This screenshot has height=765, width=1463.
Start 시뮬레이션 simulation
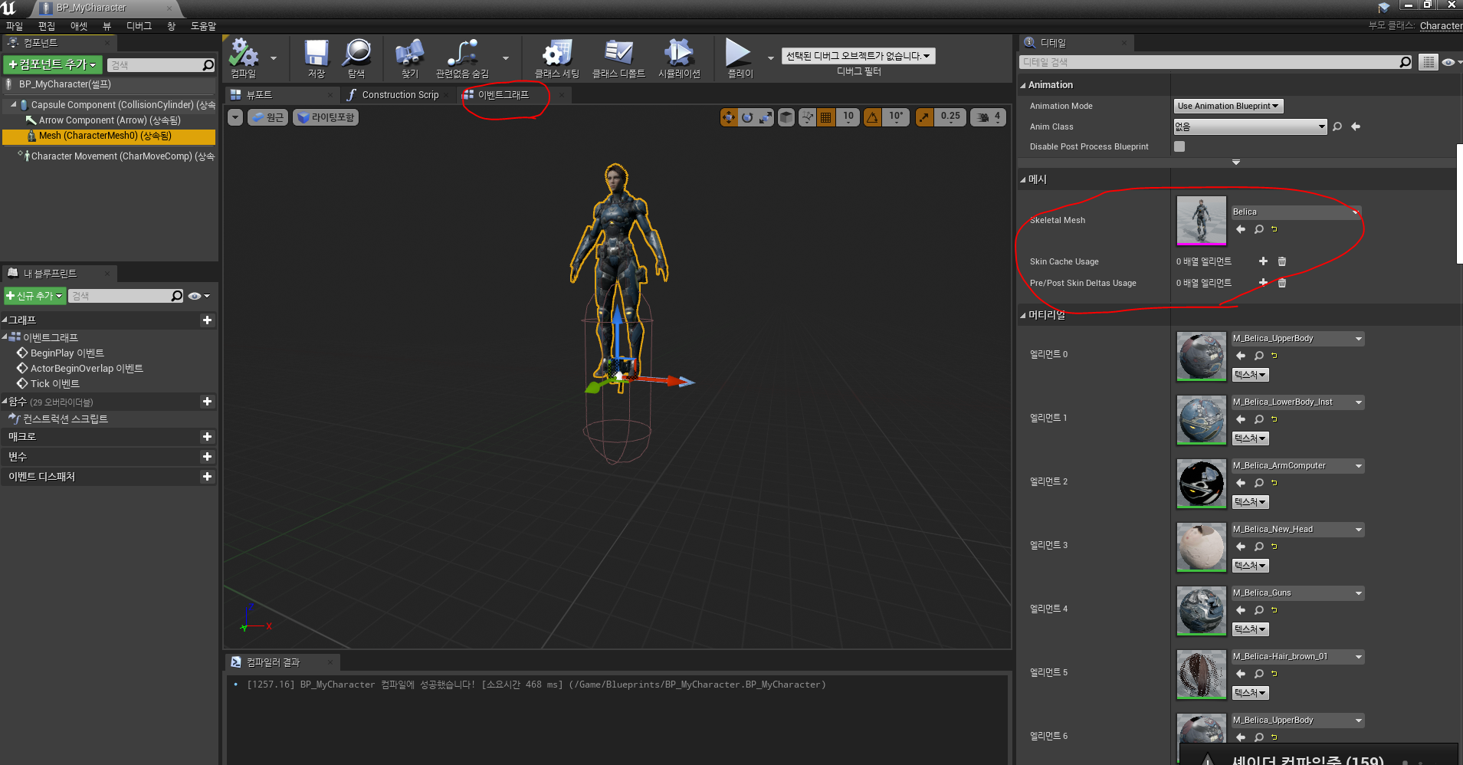tap(679, 57)
